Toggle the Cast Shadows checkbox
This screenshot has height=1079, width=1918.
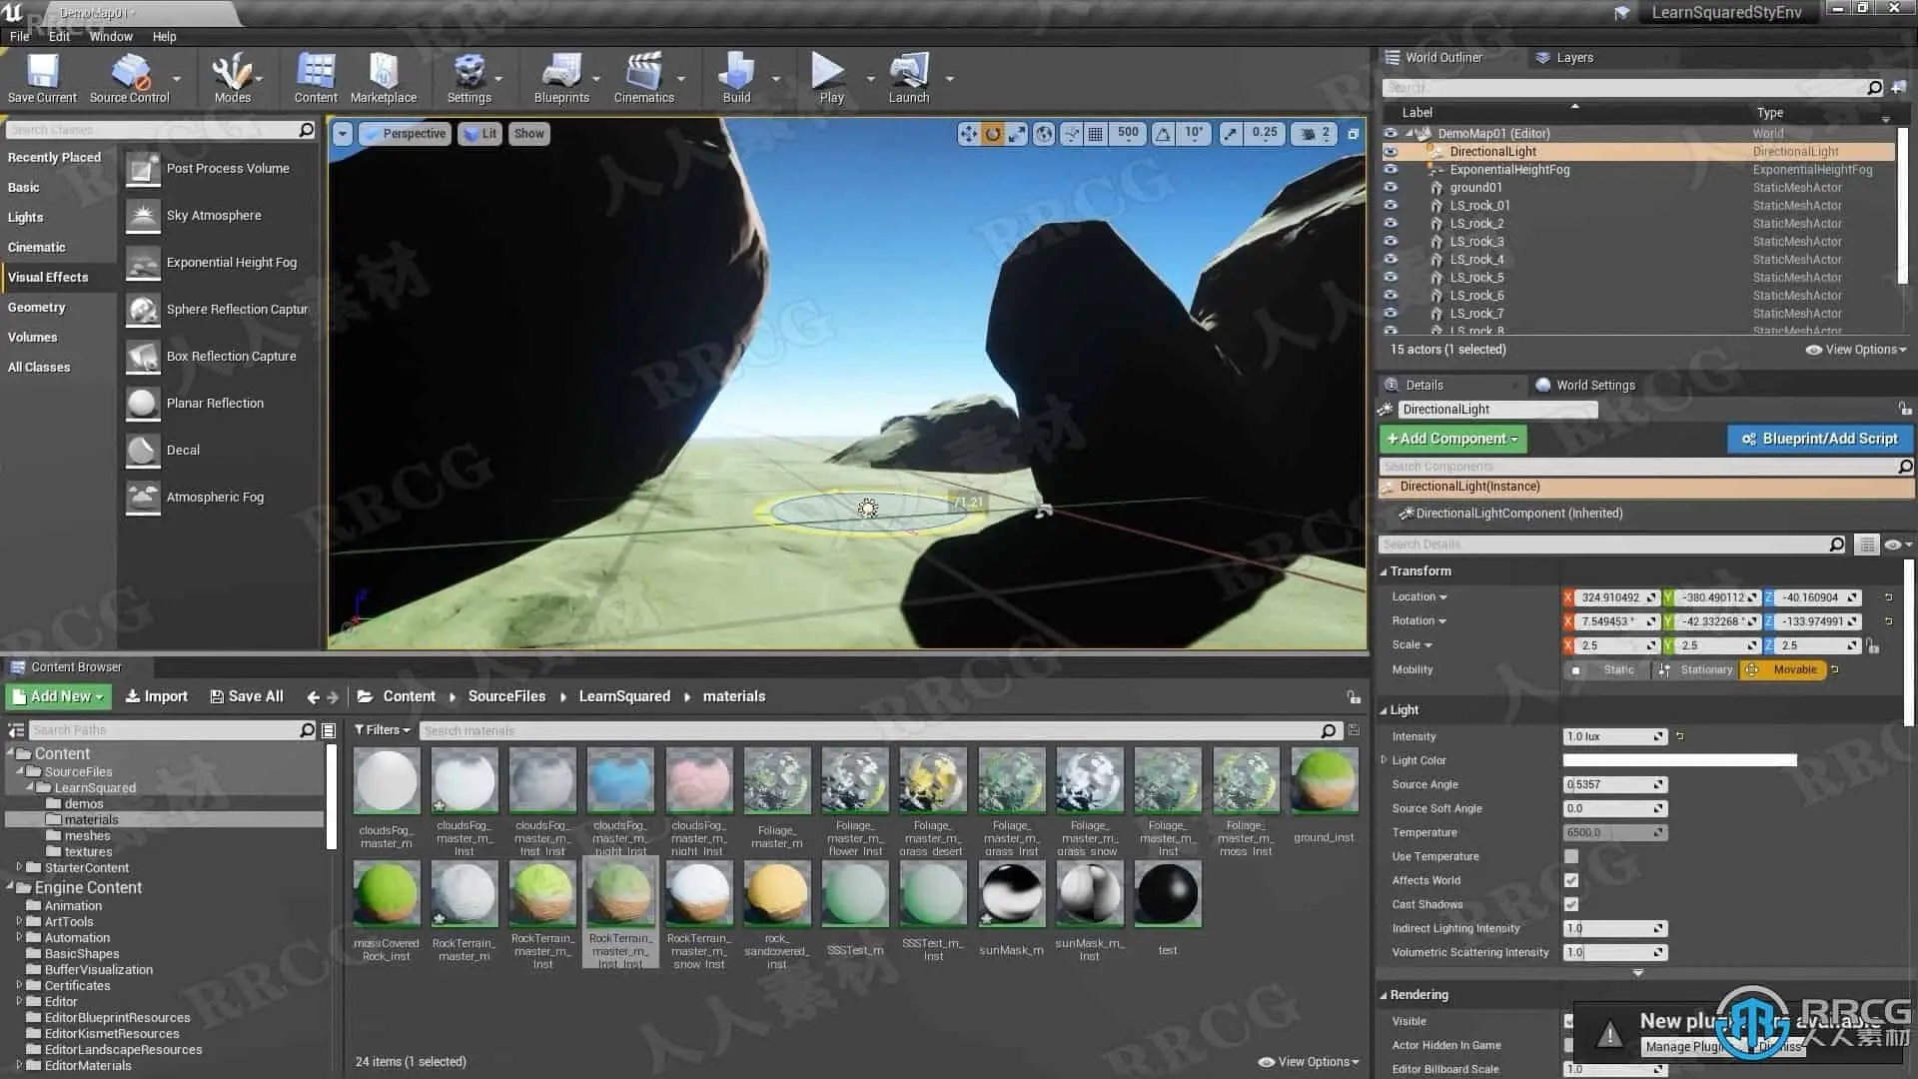click(1571, 904)
